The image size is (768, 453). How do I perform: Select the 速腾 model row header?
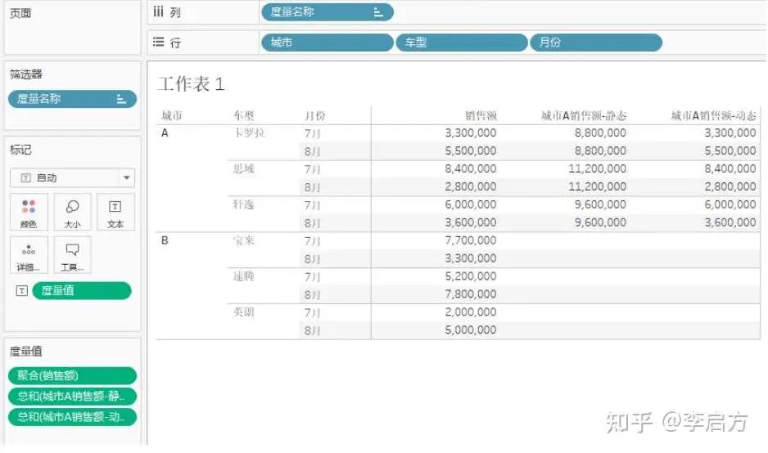tap(243, 276)
